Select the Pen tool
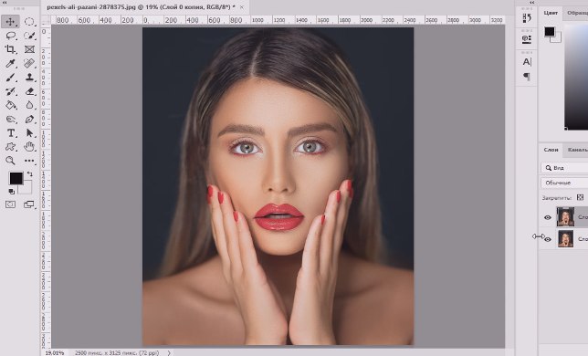588x356 pixels. click(x=29, y=120)
